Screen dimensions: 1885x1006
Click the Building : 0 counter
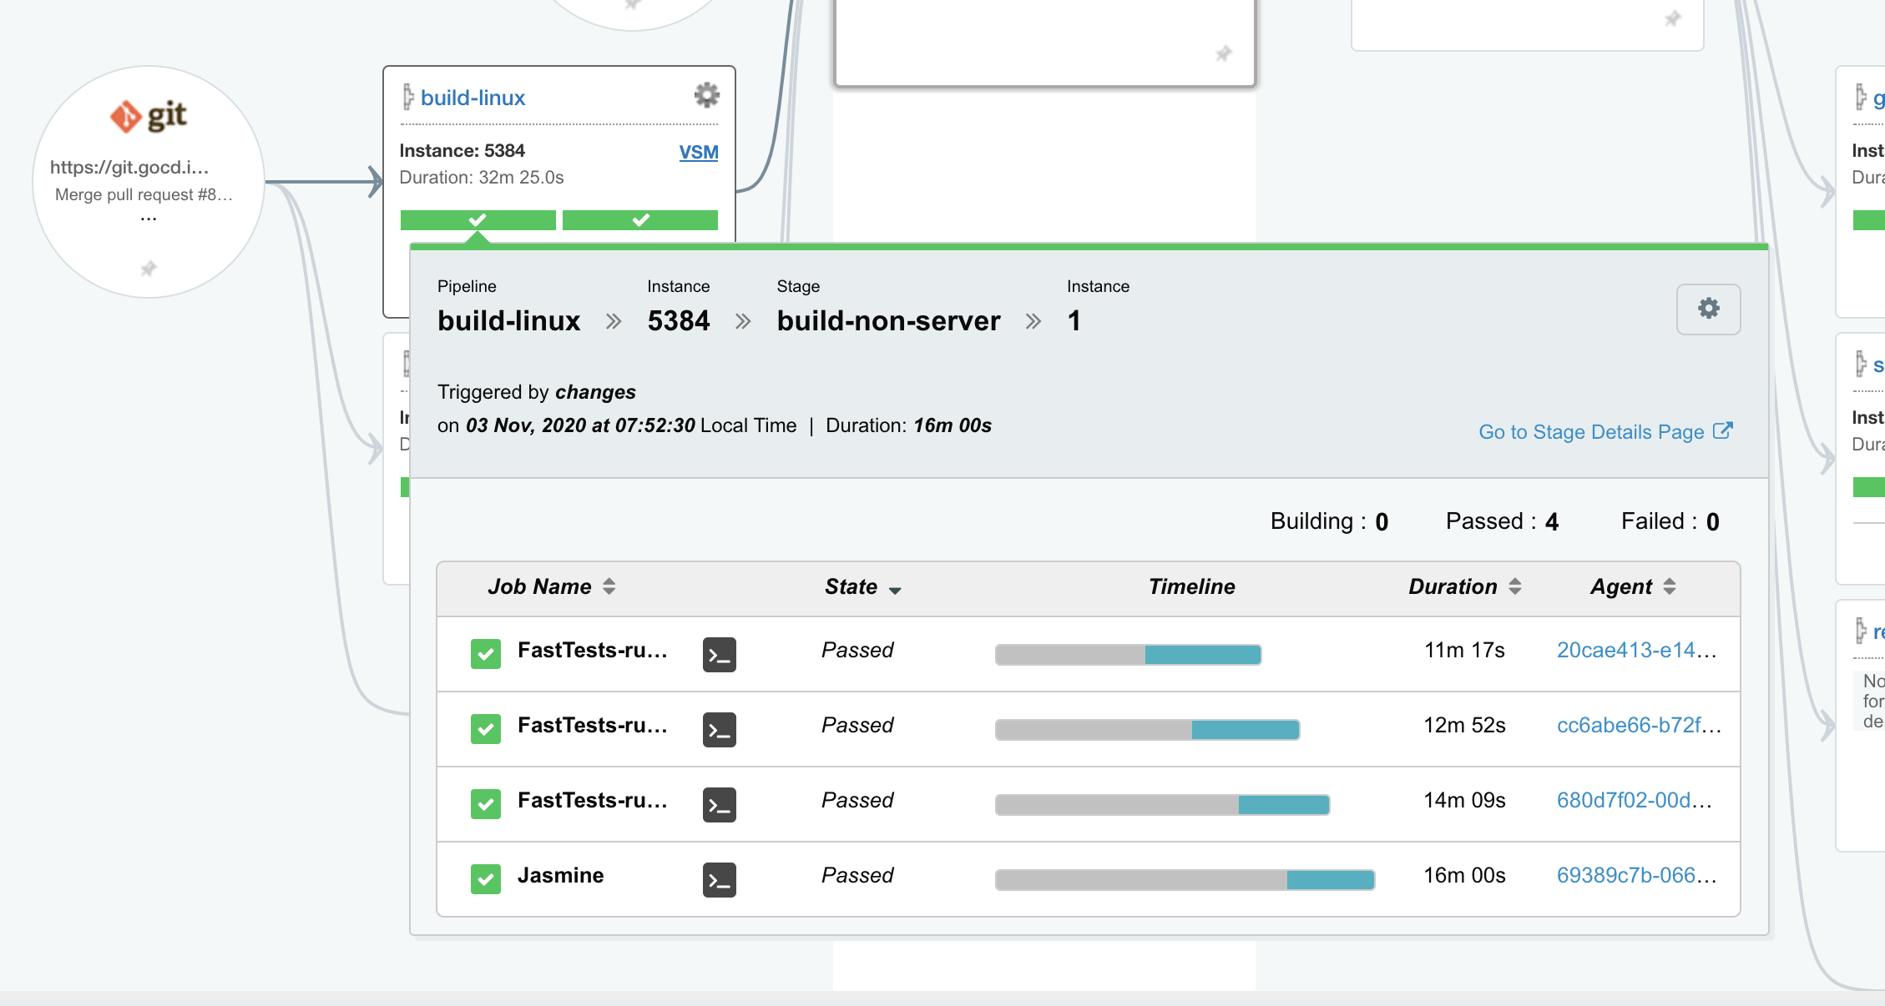click(1329, 522)
